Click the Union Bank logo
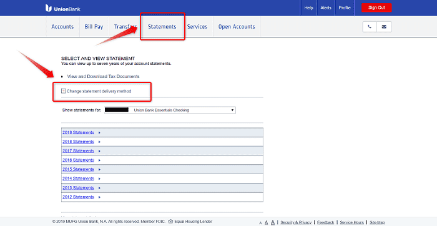Image resolution: width=437 pixels, height=226 pixels. point(63,8)
